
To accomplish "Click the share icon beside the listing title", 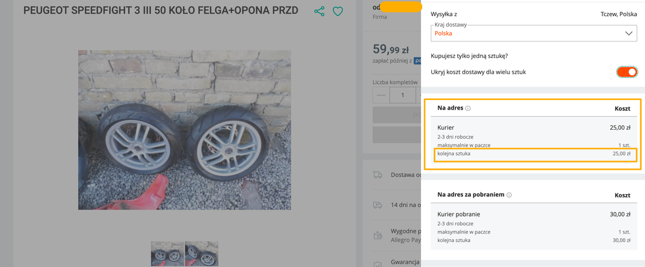I will point(319,12).
